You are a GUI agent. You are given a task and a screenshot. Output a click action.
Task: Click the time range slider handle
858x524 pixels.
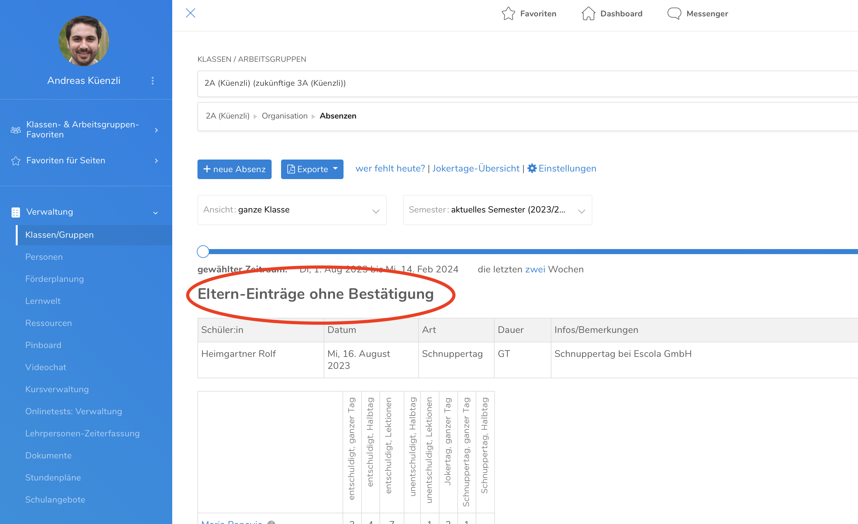tap(203, 251)
